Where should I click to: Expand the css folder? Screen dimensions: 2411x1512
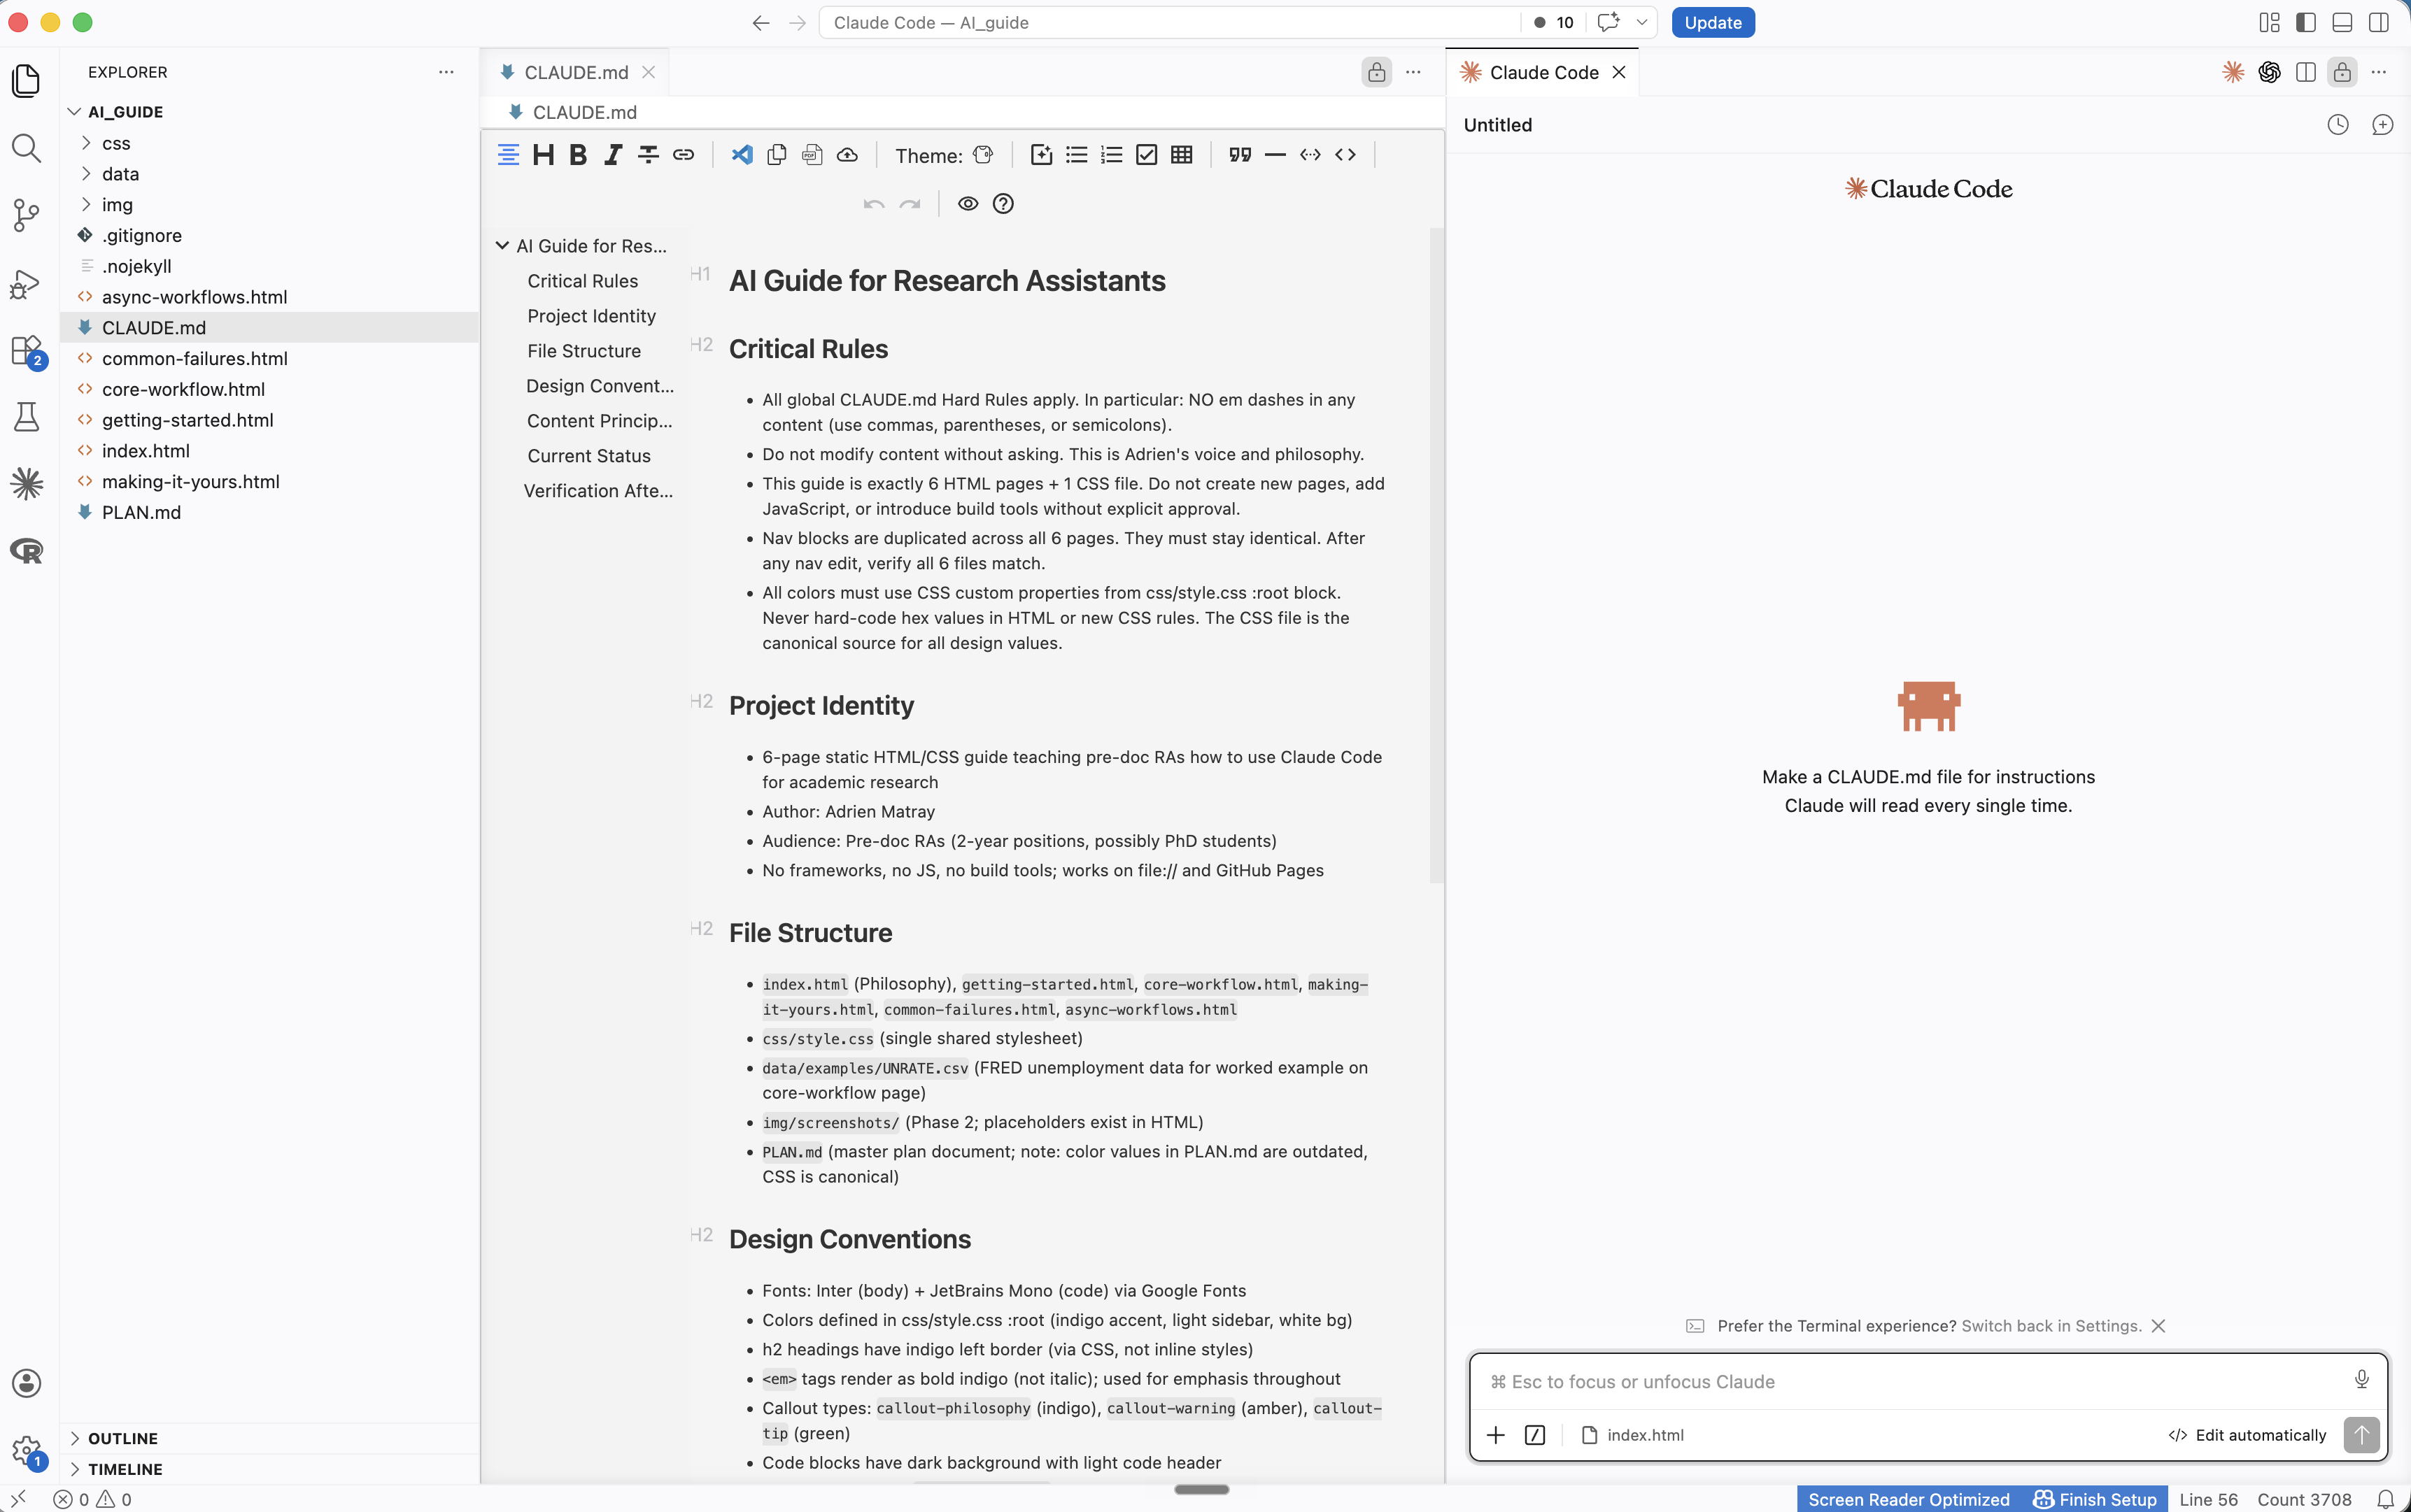pyautogui.click(x=86, y=143)
